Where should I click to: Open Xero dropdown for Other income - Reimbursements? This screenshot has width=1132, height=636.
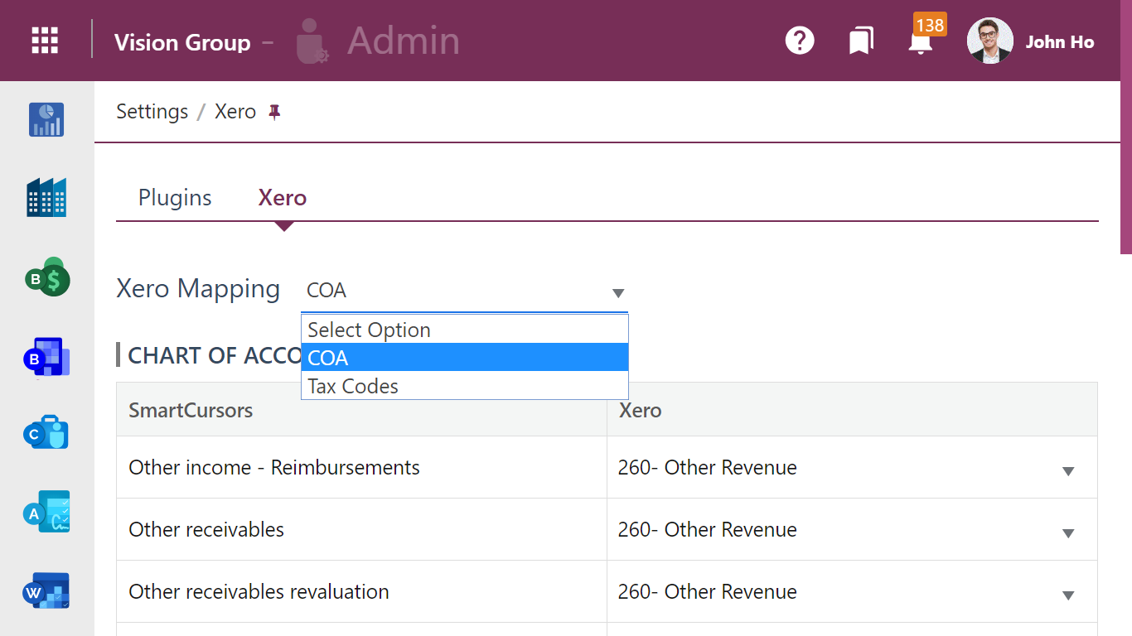852,468
